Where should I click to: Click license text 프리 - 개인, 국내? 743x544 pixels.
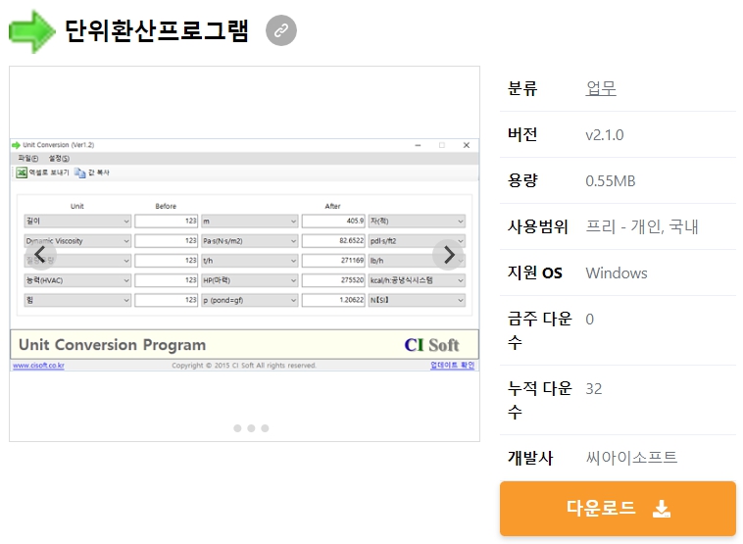(x=642, y=226)
